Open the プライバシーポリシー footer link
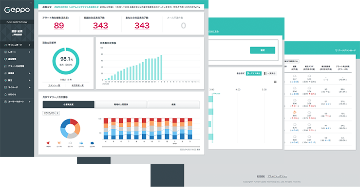The image size is (360, 187). 277,176
